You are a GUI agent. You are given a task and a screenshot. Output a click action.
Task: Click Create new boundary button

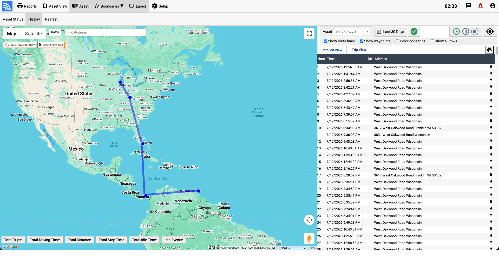(x=19, y=45)
